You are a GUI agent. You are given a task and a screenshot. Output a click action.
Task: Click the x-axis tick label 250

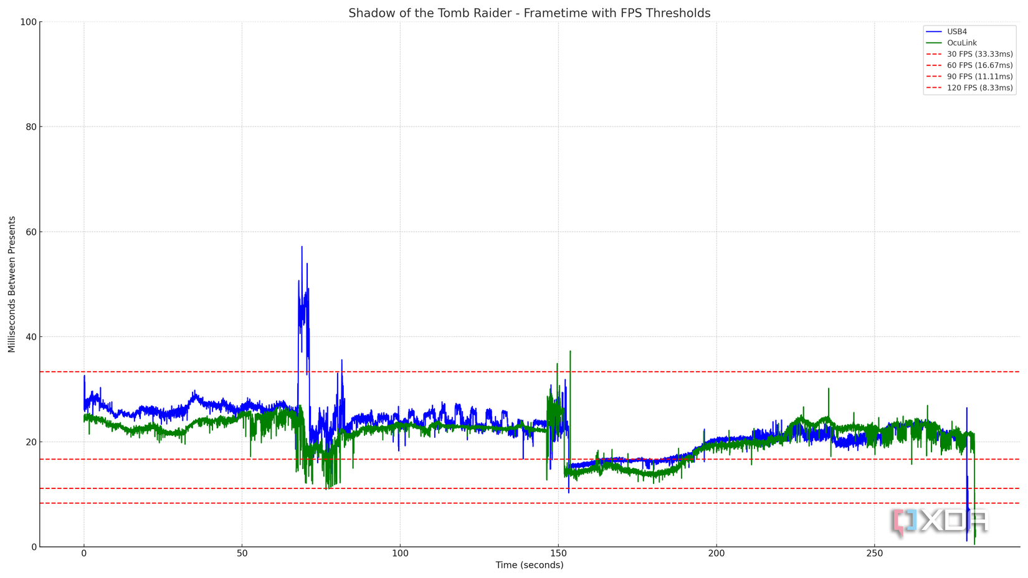pos(874,553)
